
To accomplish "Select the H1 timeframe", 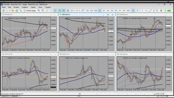I will [100, 11].
